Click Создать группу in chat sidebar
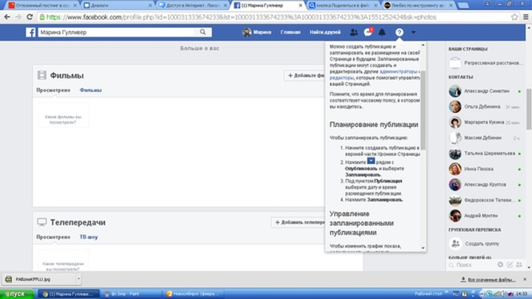This screenshot has height=299, width=532. coord(481,244)
